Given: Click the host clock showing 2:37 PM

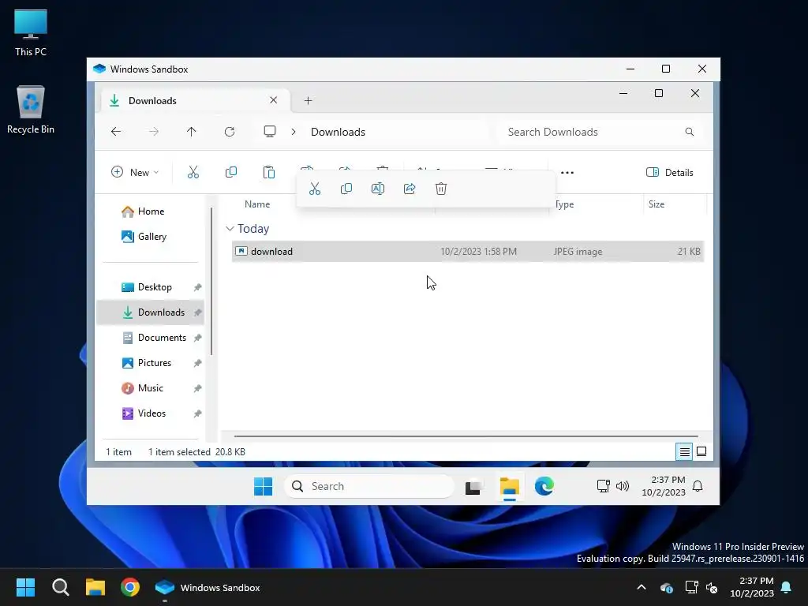Looking at the screenshot, I should [x=752, y=587].
